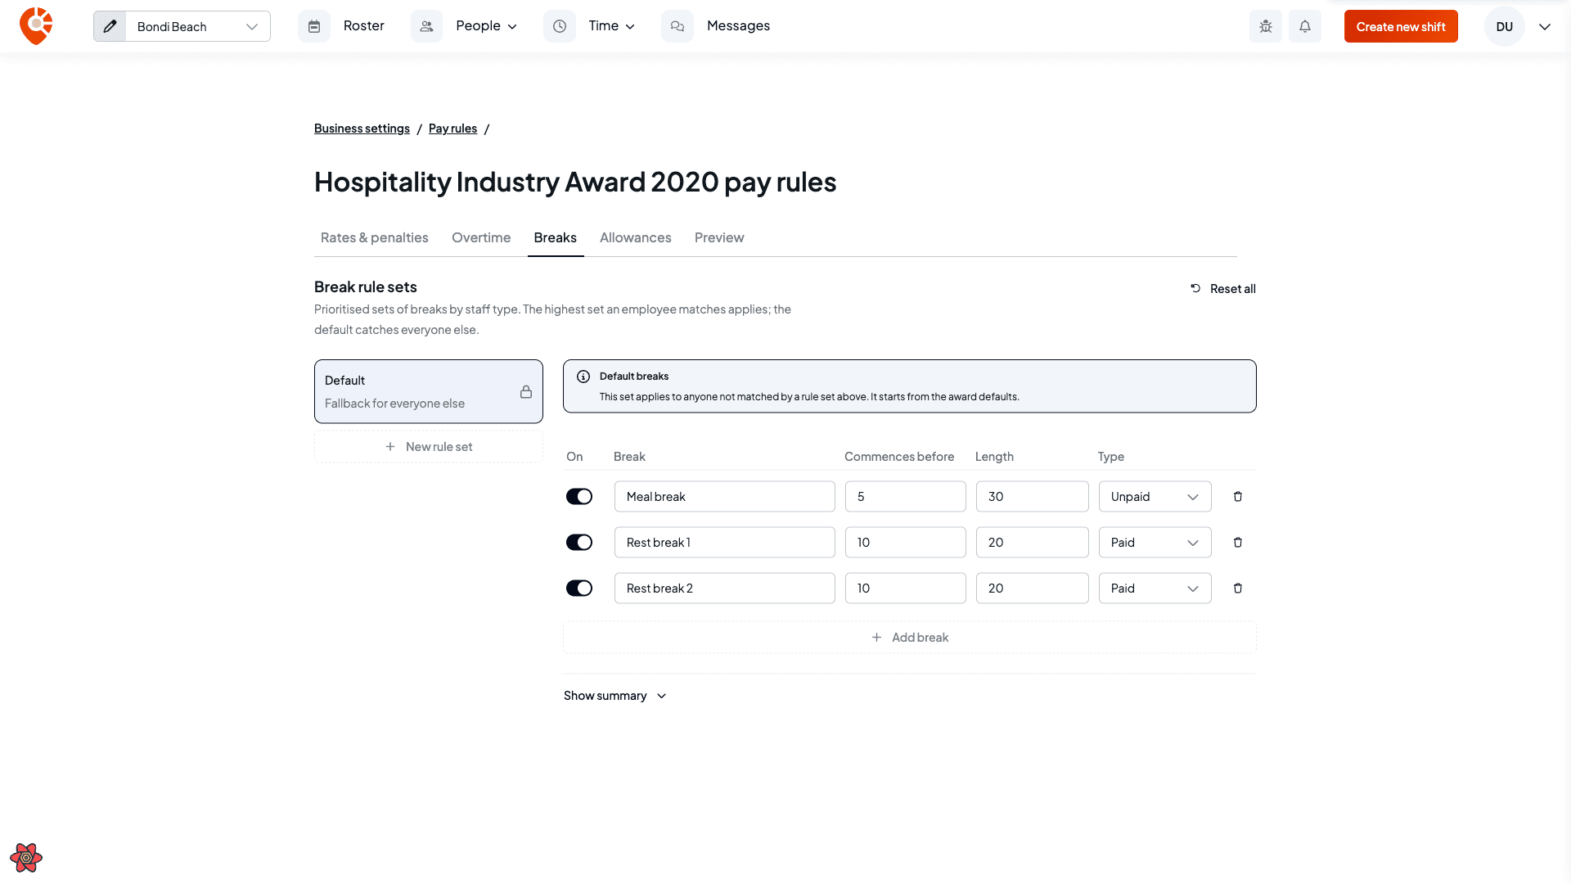Click the Meal break name field
The height and width of the screenshot is (884, 1571).
725,497
